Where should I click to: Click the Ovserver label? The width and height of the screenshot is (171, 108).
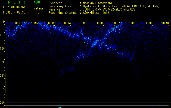tap(55, 3)
